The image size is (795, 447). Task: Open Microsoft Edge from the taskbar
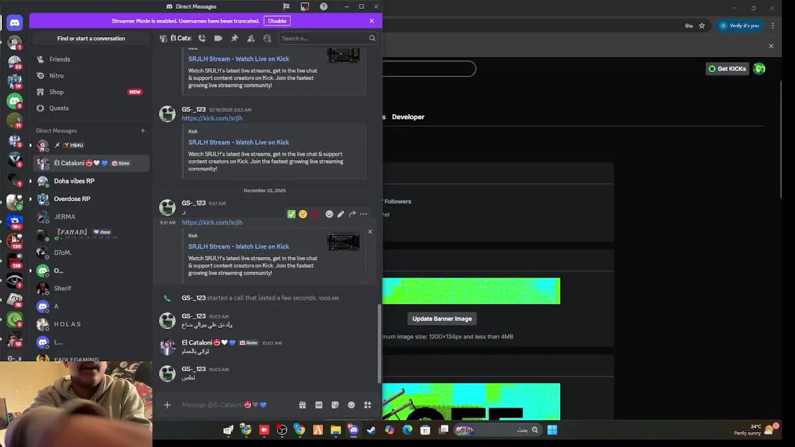(407, 430)
